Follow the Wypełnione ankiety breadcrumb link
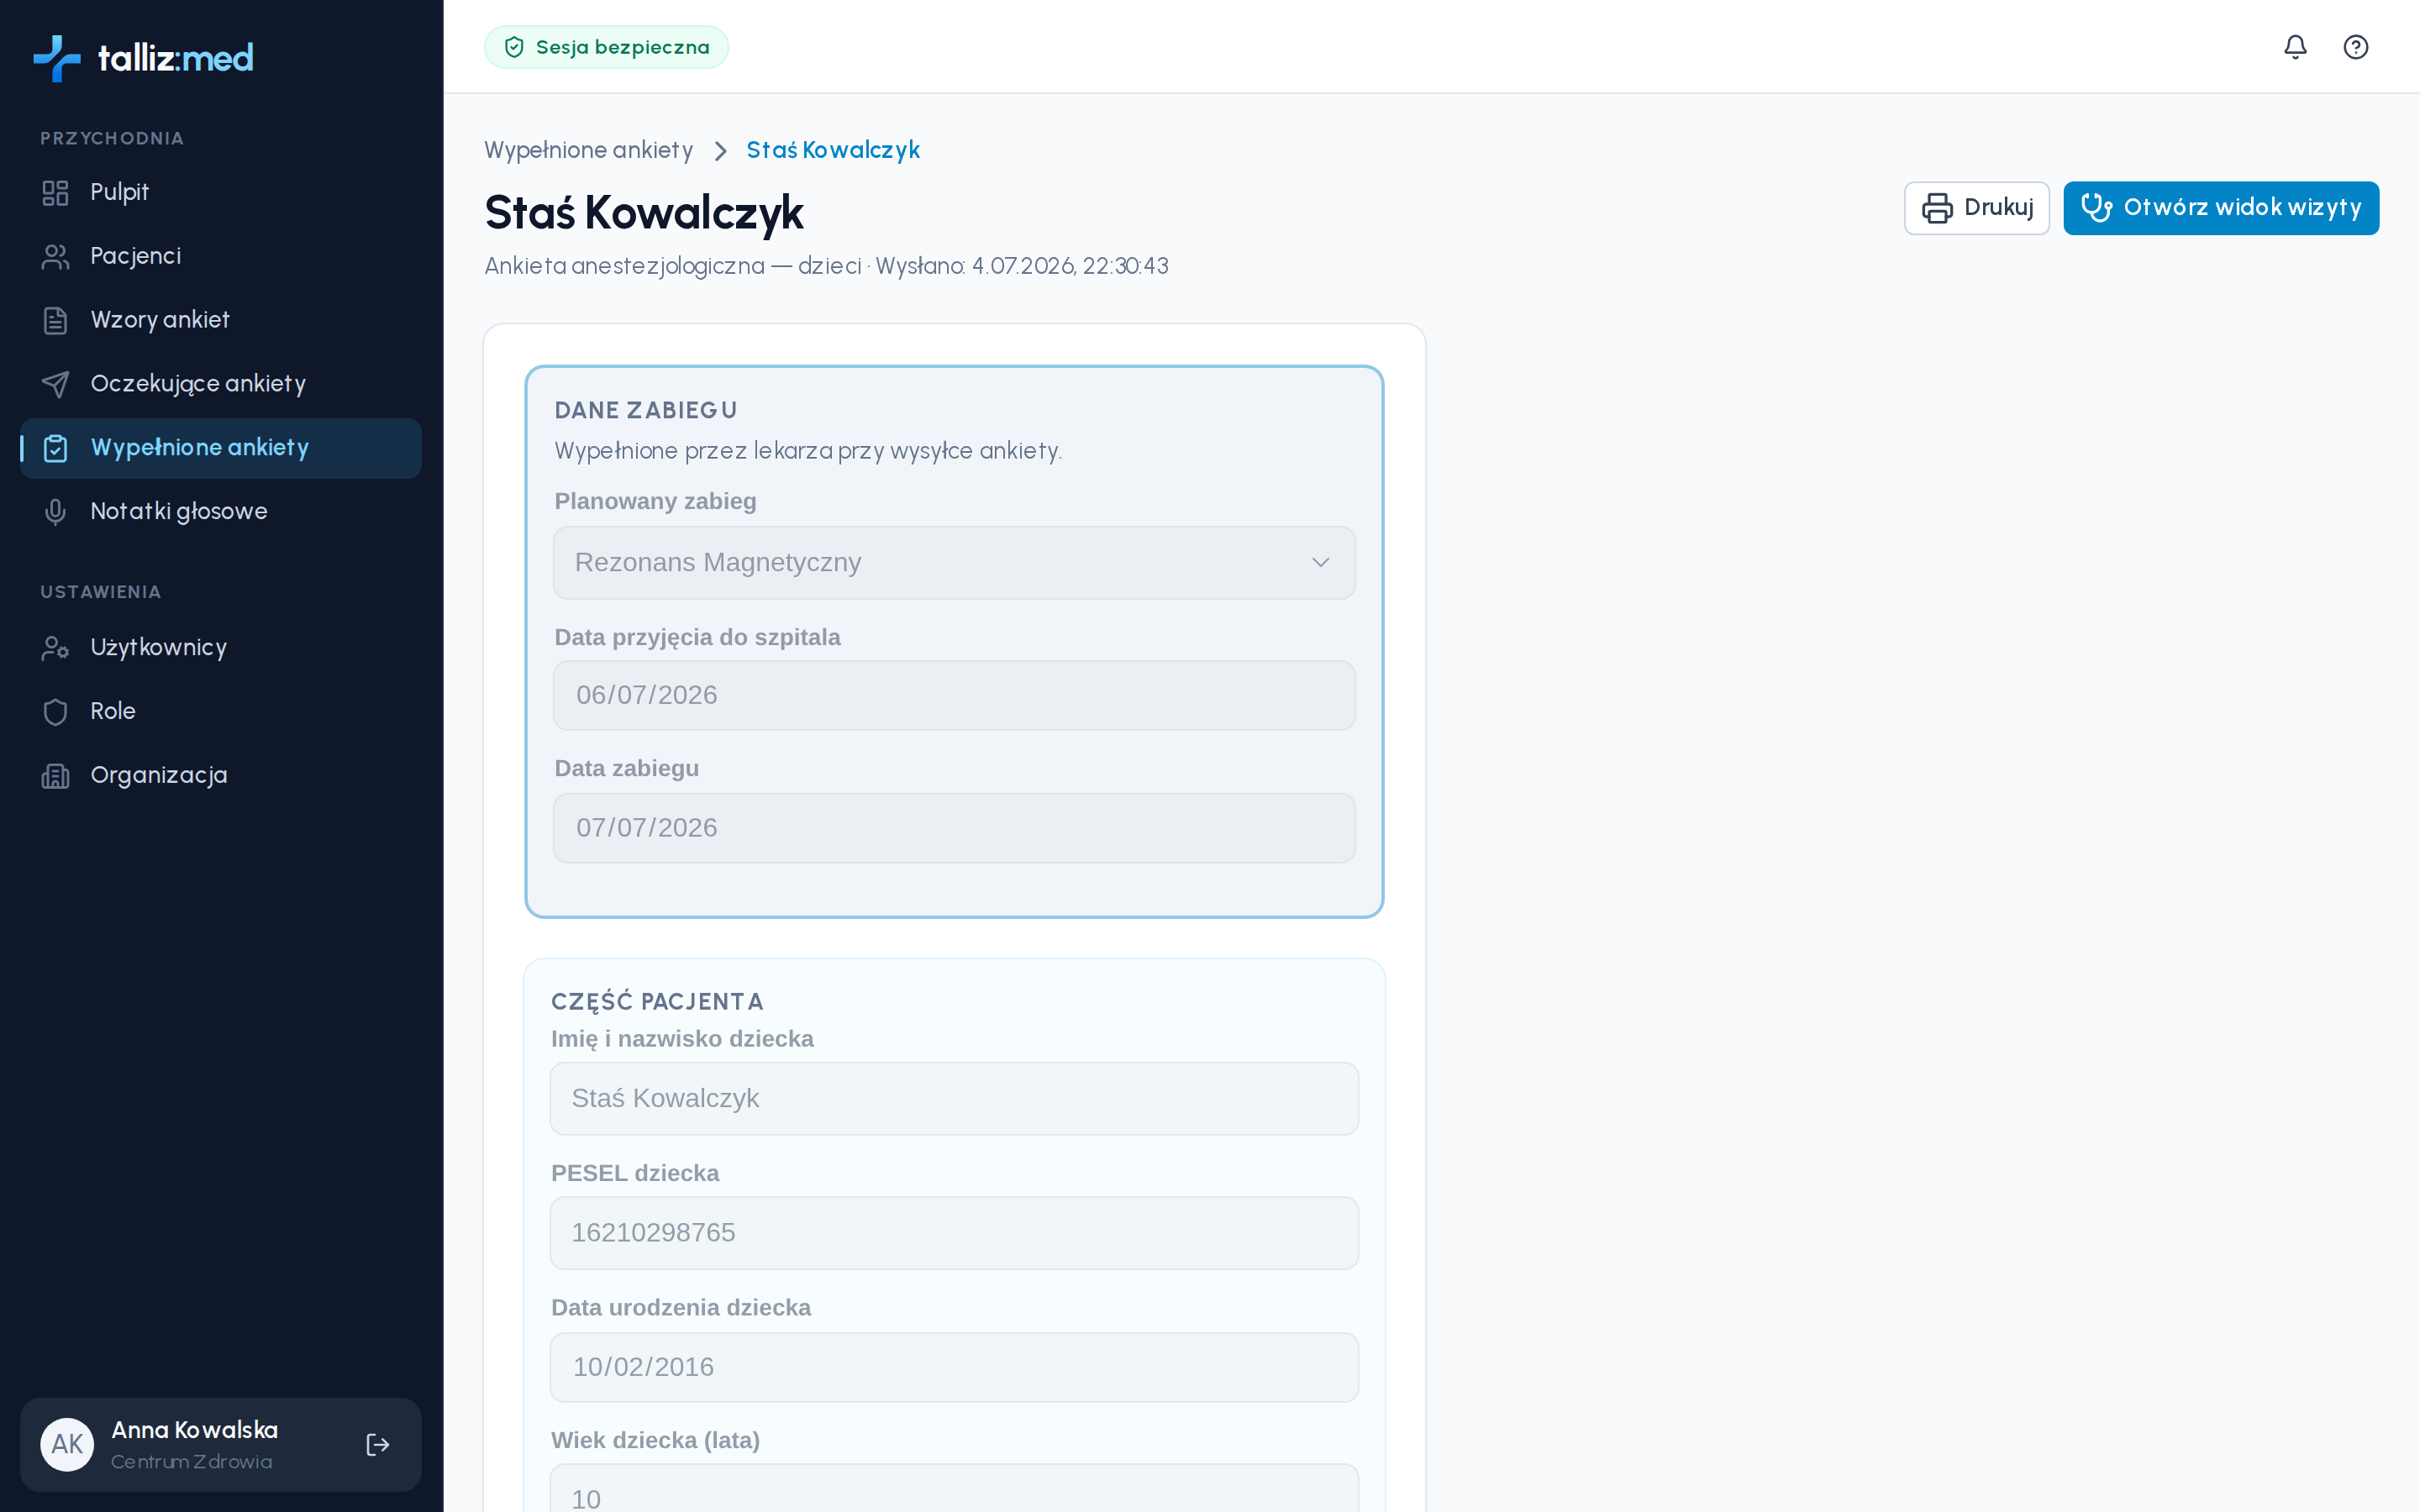 (x=588, y=150)
